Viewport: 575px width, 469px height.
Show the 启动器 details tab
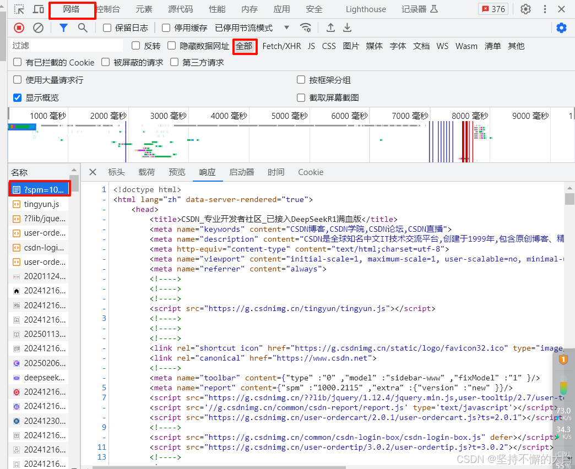242,172
